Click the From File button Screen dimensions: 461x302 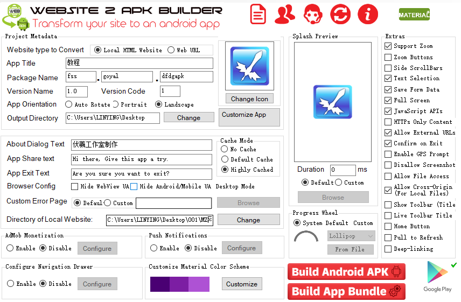[x=351, y=249]
